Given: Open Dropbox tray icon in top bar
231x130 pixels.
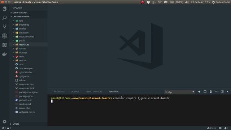Looking at the screenshot, I should pyautogui.click(x=148, y=2).
